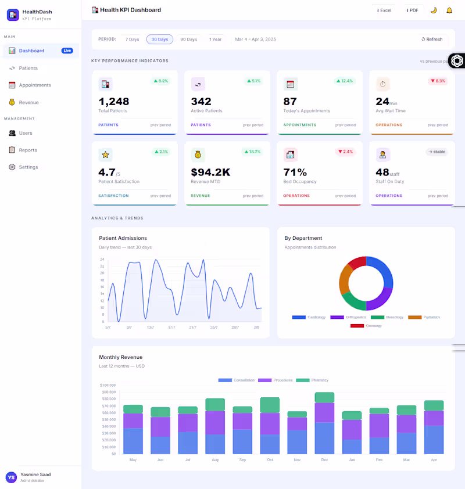Viewport: 465px width, 489px height.
Task: Open the Dashboard menu item
Action: (x=41, y=51)
